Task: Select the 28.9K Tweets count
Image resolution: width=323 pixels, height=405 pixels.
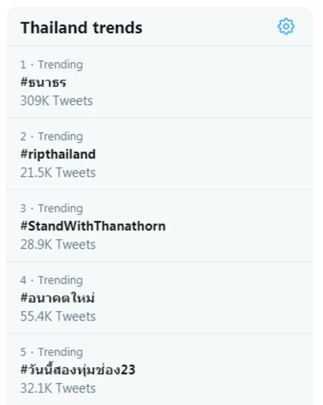Action: 58,245
